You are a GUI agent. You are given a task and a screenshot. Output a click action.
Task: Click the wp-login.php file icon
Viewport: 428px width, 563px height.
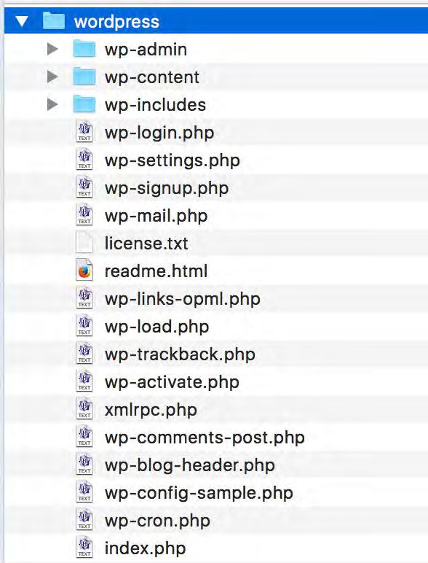pyautogui.click(x=84, y=132)
